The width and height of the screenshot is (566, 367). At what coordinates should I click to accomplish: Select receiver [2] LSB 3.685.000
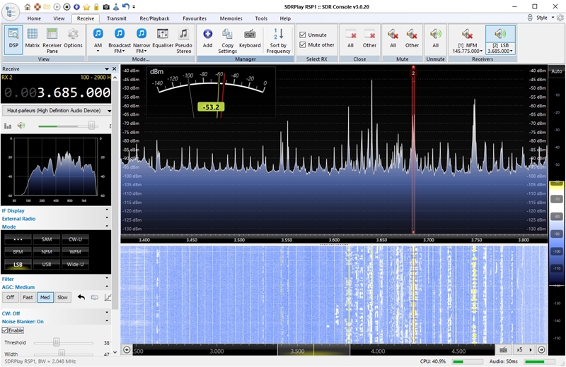tap(500, 40)
